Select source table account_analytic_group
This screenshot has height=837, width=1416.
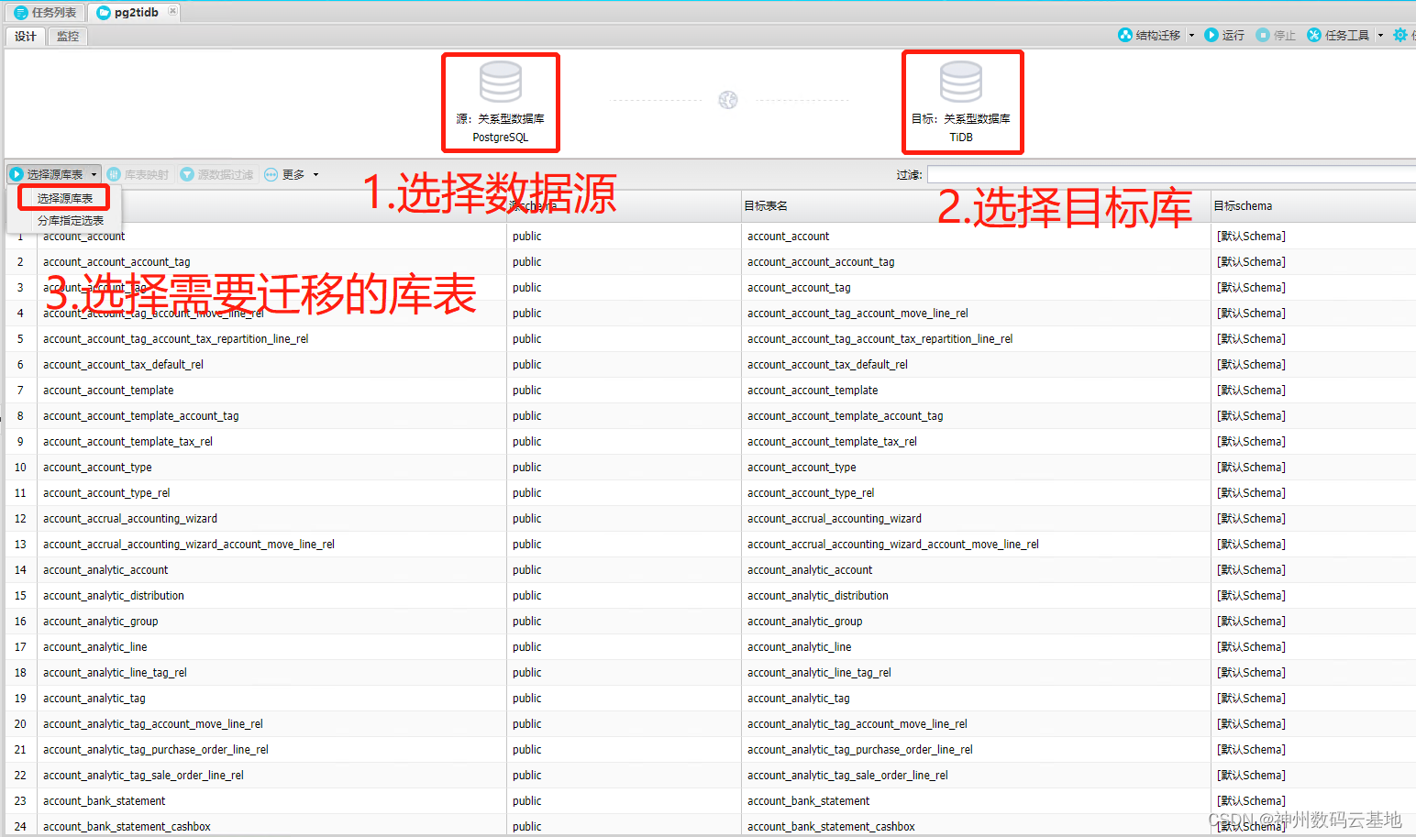click(100, 622)
